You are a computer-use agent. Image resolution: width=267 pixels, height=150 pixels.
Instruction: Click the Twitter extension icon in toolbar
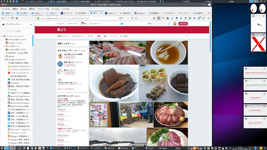(181, 18)
